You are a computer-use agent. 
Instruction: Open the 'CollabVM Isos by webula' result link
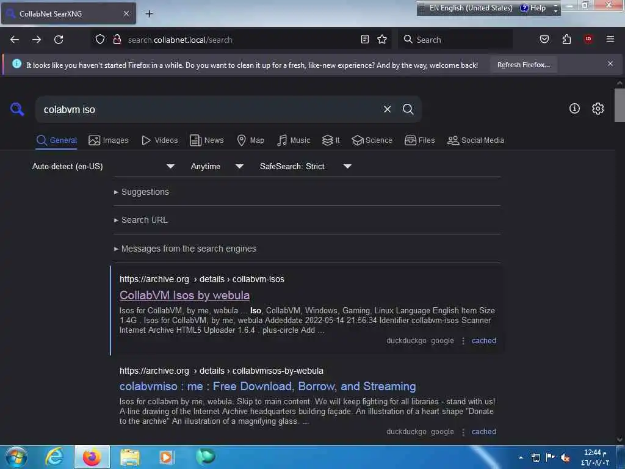tap(184, 295)
